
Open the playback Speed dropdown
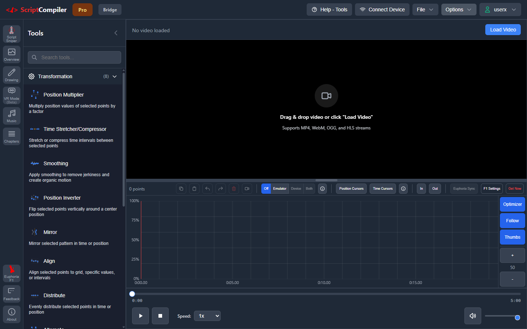click(x=208, y=316)
